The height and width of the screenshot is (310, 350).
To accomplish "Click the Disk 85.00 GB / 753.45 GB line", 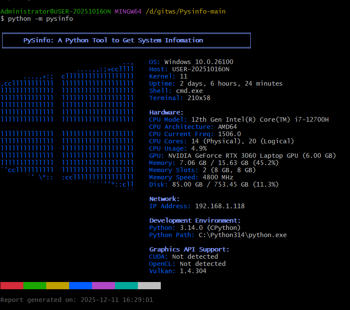I will (x=214, y=184).
